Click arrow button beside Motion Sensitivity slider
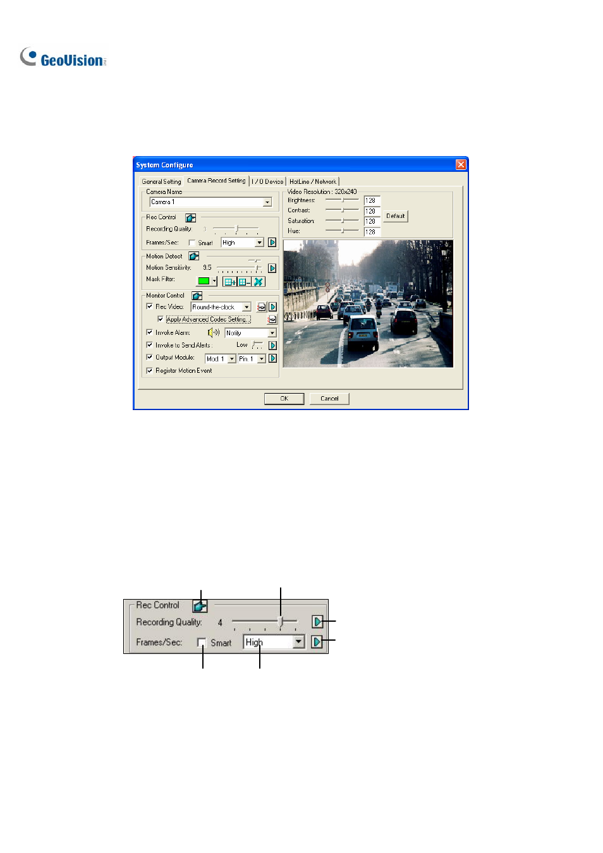The height and width of the screenshot is (853, 603). [272, 268]
